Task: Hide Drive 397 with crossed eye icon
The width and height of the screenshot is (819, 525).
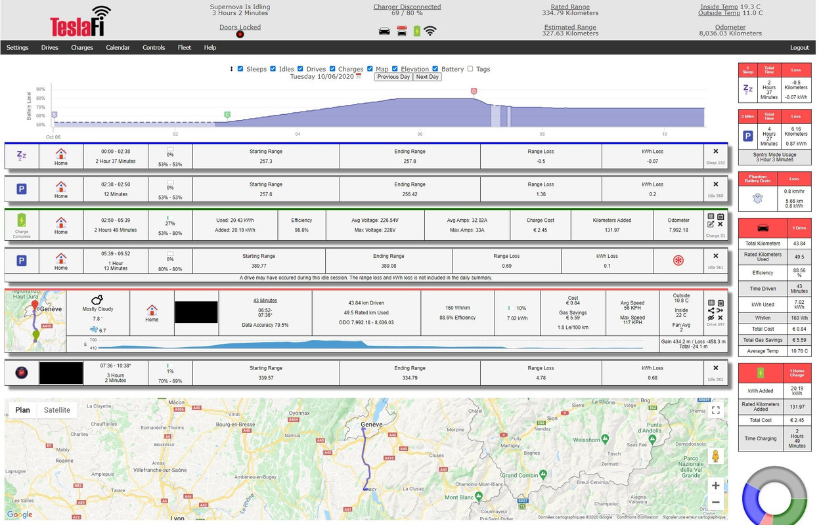Action: (x=711, y=318)
